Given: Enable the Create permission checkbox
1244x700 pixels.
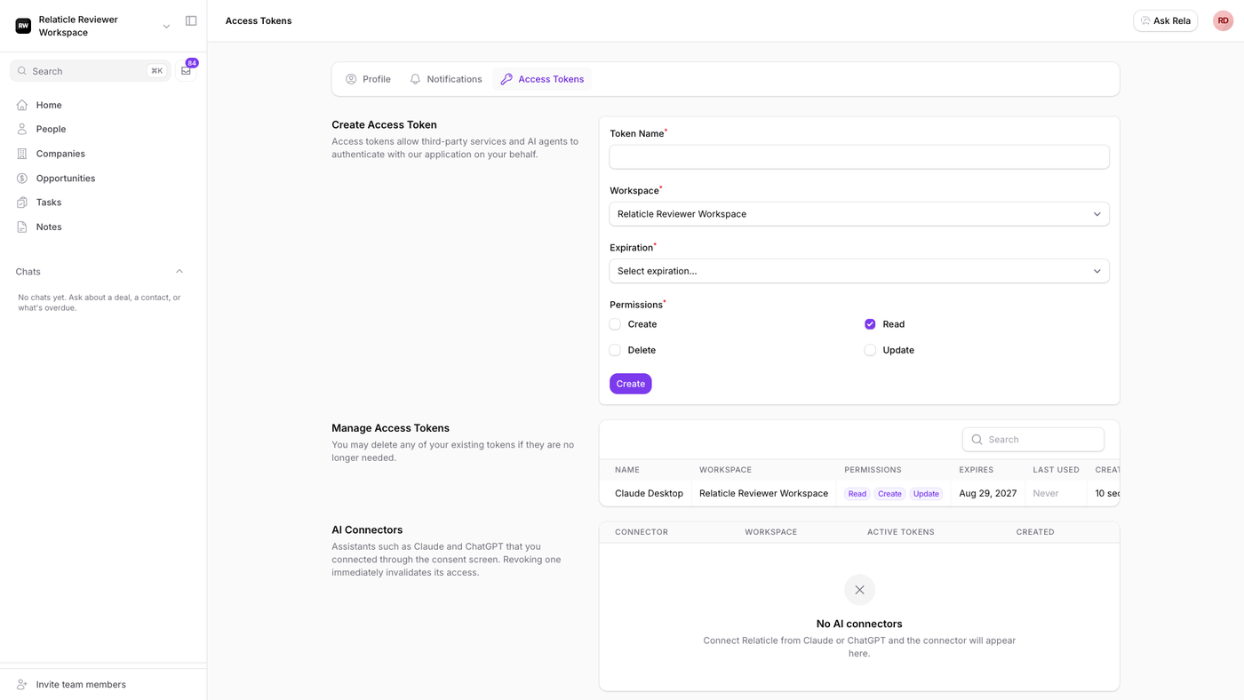Looking at the screenshot, I should (615, 324).
